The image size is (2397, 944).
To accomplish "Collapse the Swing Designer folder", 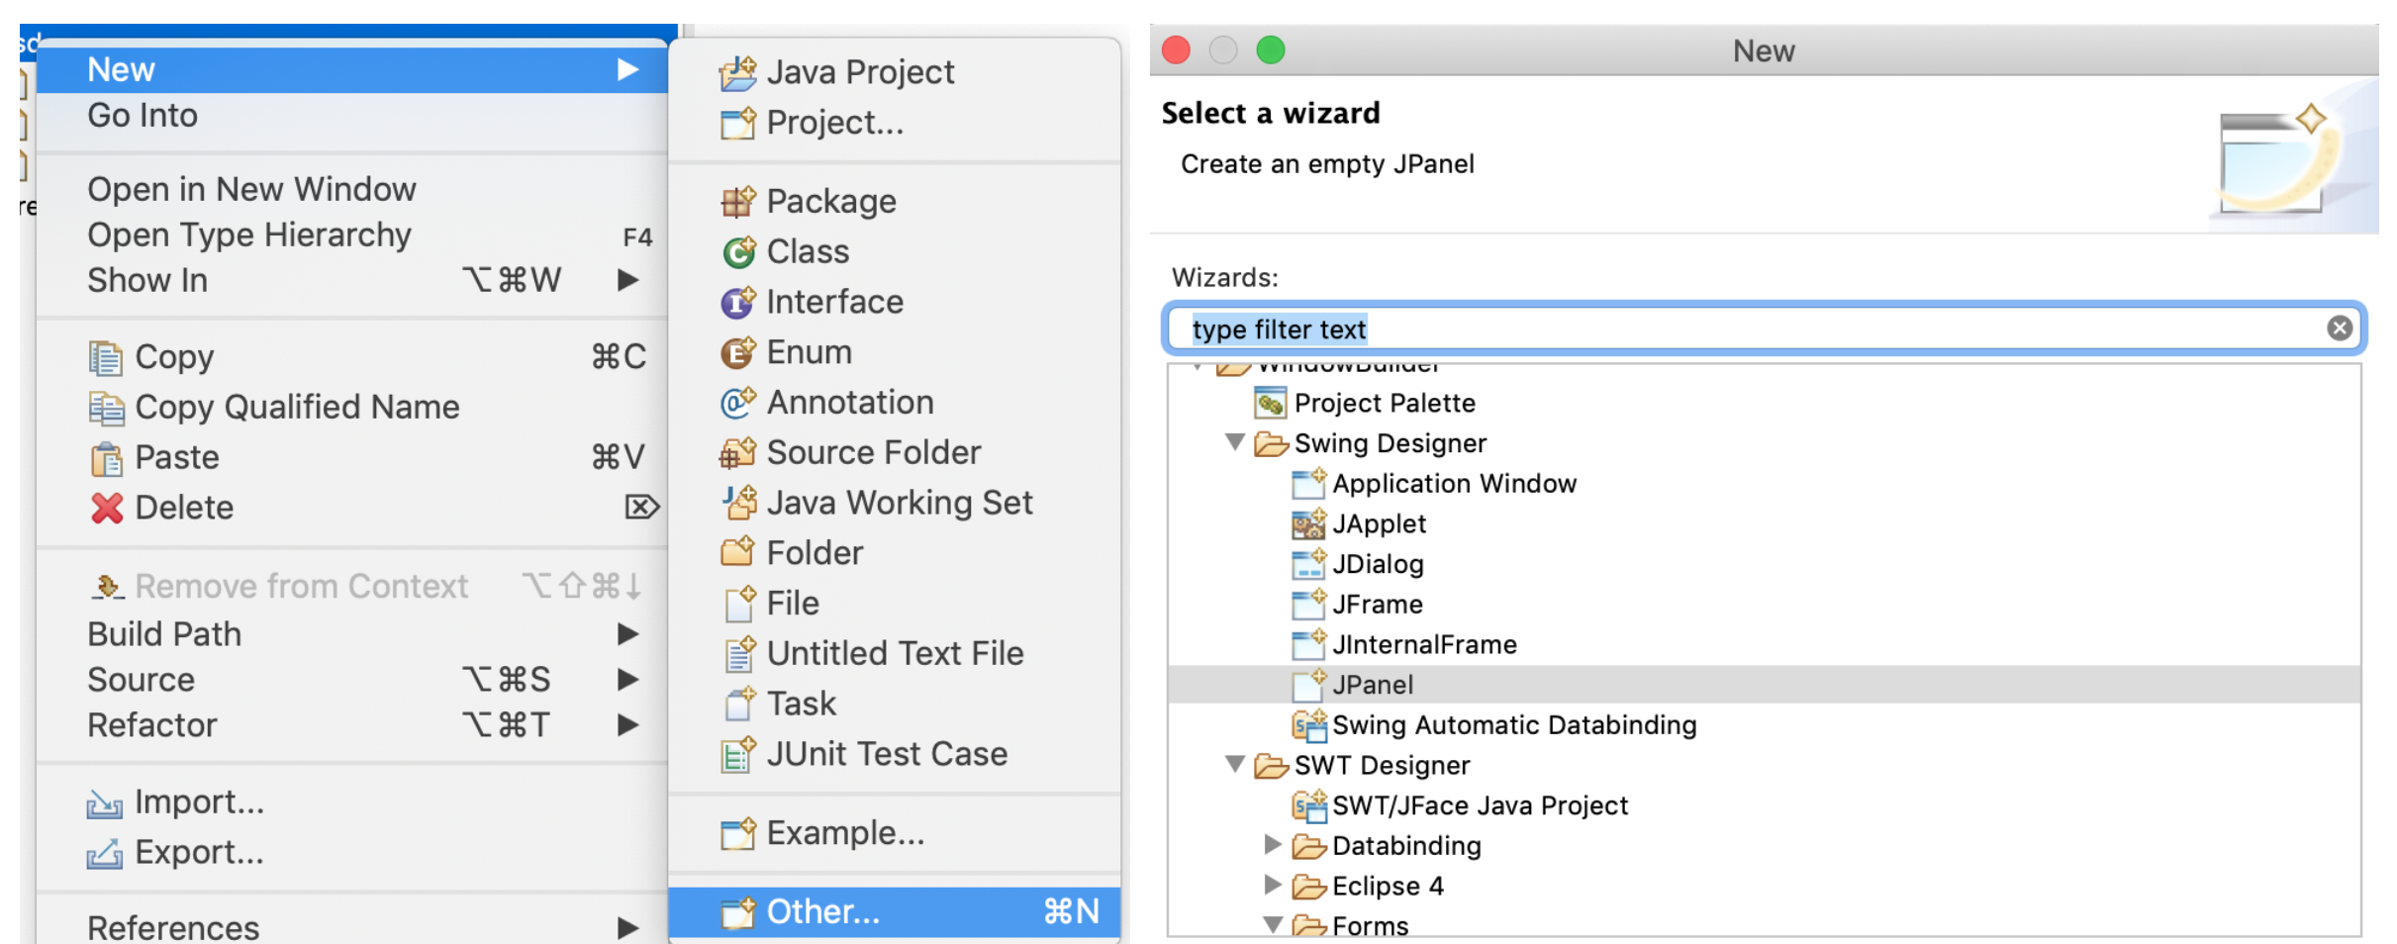I will pyautogui.click(x=1234, y=442).
